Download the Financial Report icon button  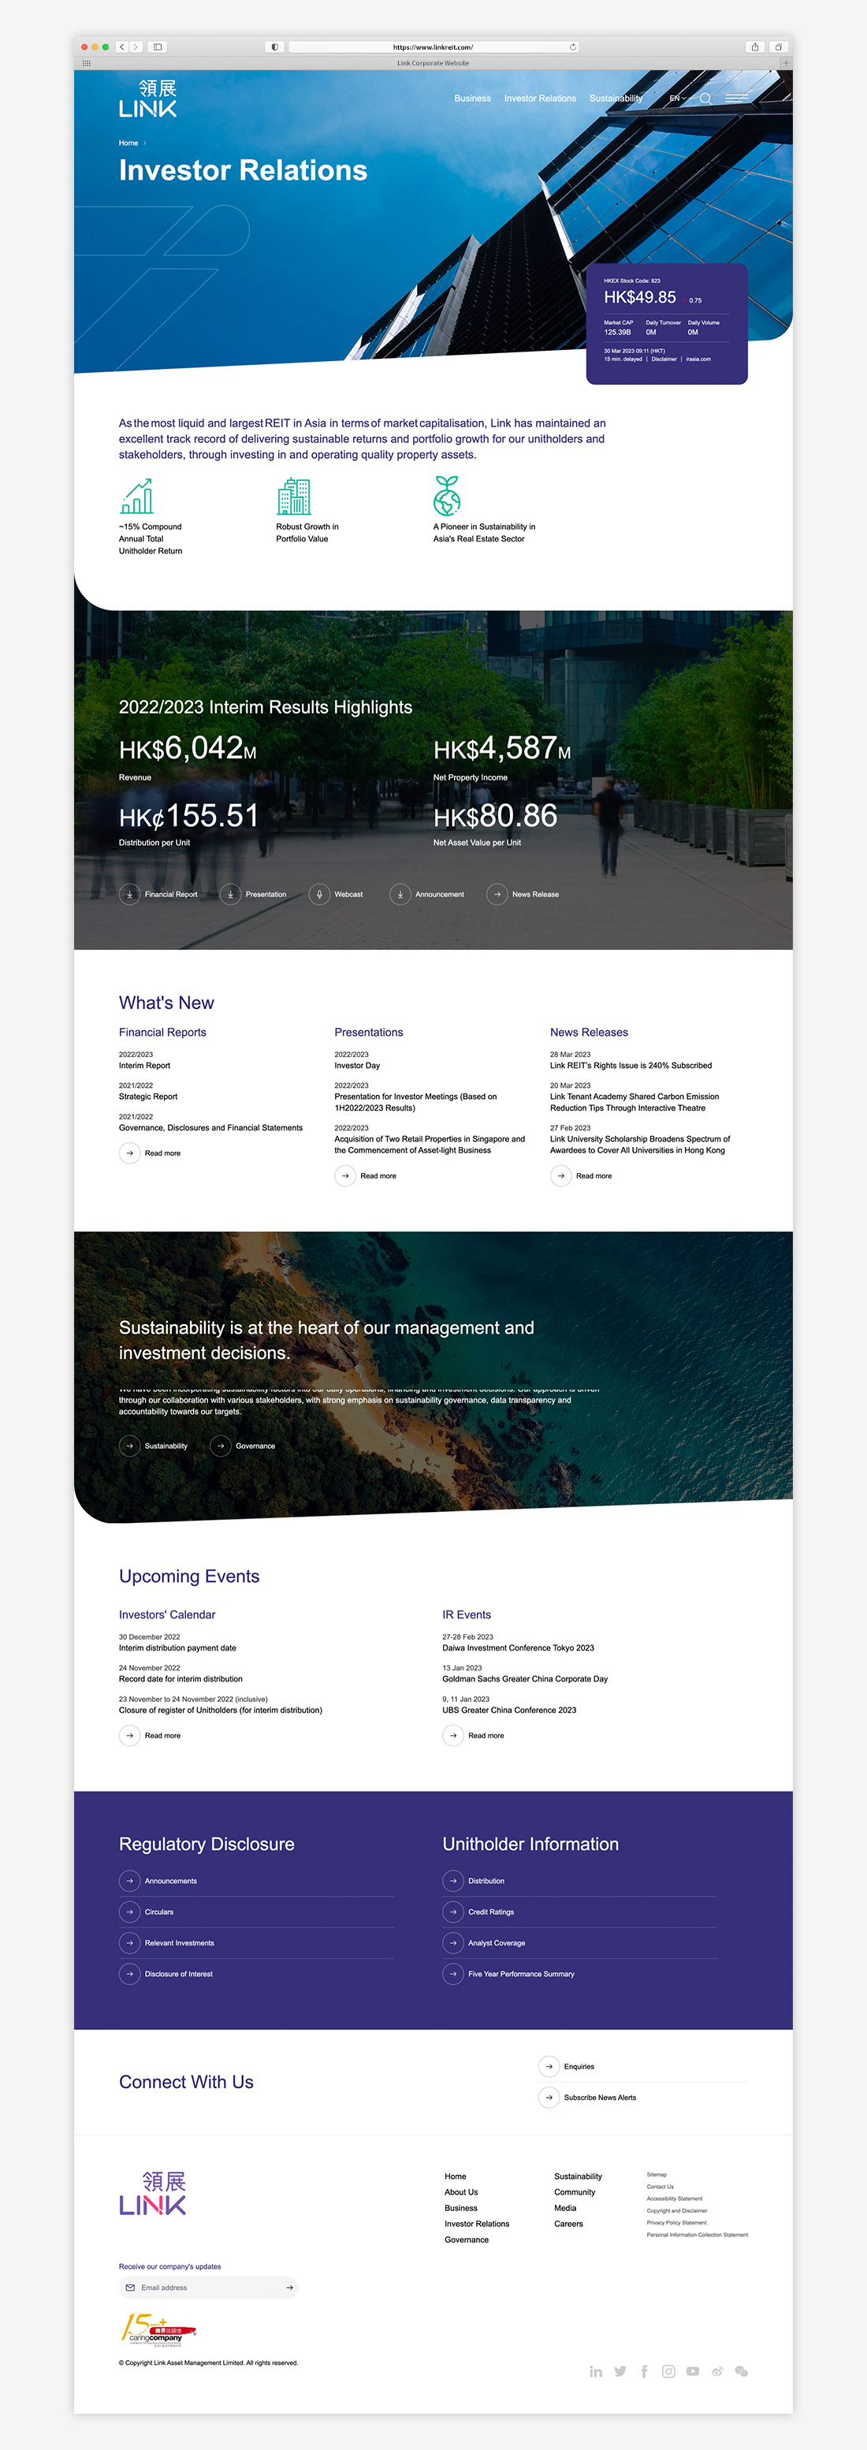[x=129, y=894]
